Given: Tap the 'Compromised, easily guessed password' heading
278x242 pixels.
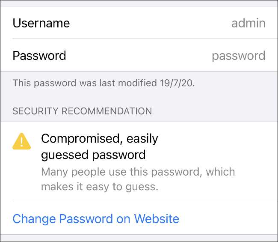Looking at the screenshot, I should pyautogui.click(x=99, y=146).
